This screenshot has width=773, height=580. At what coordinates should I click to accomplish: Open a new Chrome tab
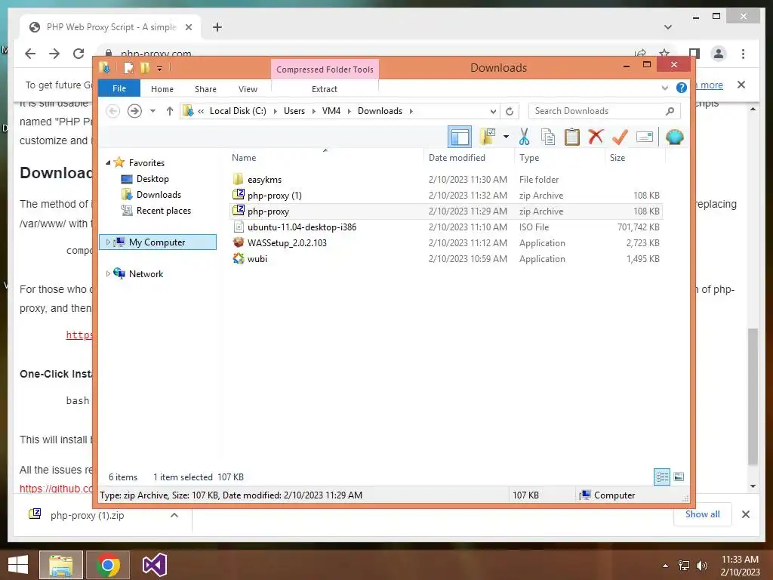coord(217,27)
